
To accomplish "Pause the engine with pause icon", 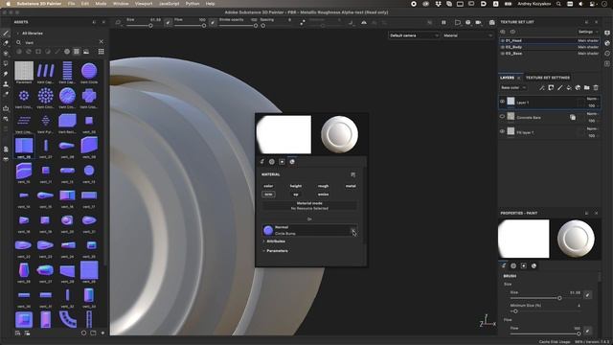I will [x=443, y=23].
